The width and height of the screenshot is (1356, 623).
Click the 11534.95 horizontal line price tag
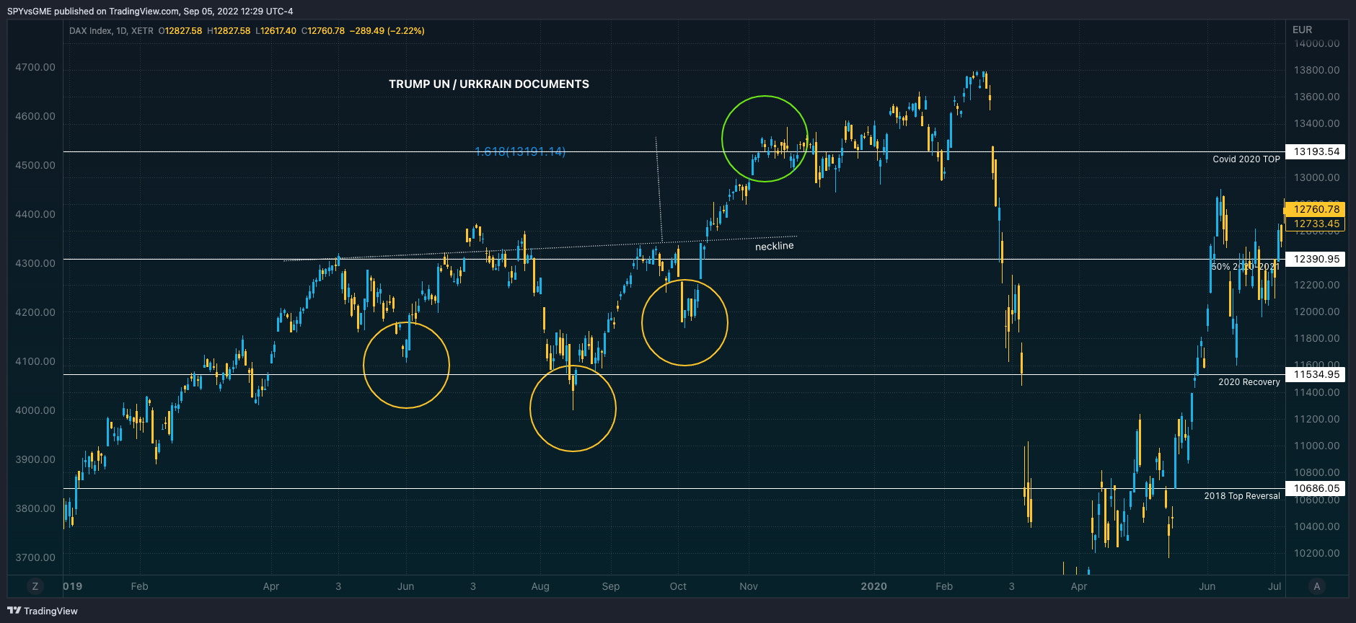coord(1316,374)
